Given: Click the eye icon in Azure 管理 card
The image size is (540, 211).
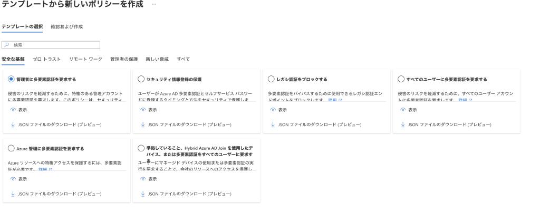Looking at the screenshot, I should pos(13,179).
